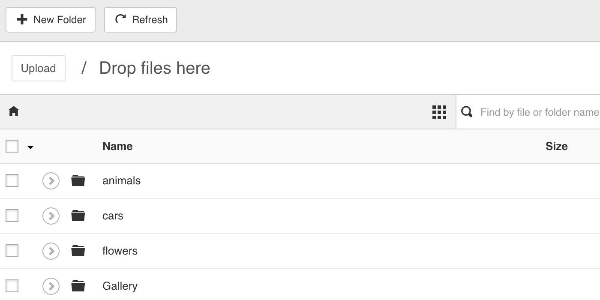The image size is (600, 300).
Task: Create a New Folder
Action: click(x=51, y=20)
